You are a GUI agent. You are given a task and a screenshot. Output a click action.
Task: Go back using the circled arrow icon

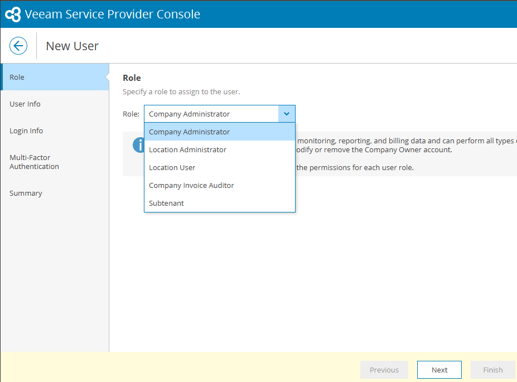tap(18, 46)
